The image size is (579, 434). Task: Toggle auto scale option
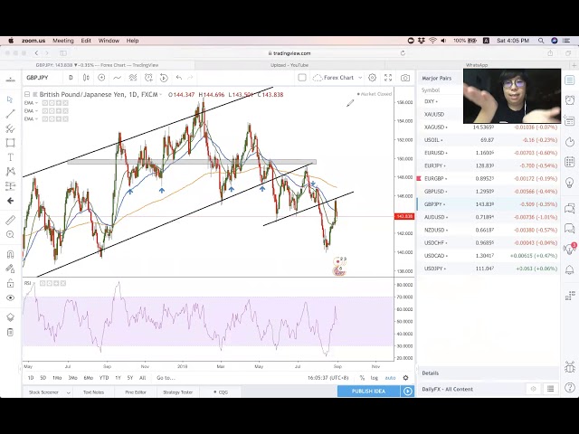[390, 377]
